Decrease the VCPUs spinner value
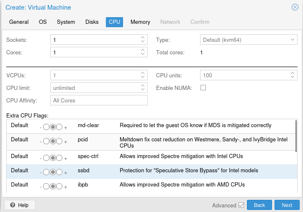This screenshot has height=212, width=303. 143,77
